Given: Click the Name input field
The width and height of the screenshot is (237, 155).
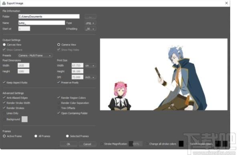Looking at the screenshot, I should pos(42,23).
